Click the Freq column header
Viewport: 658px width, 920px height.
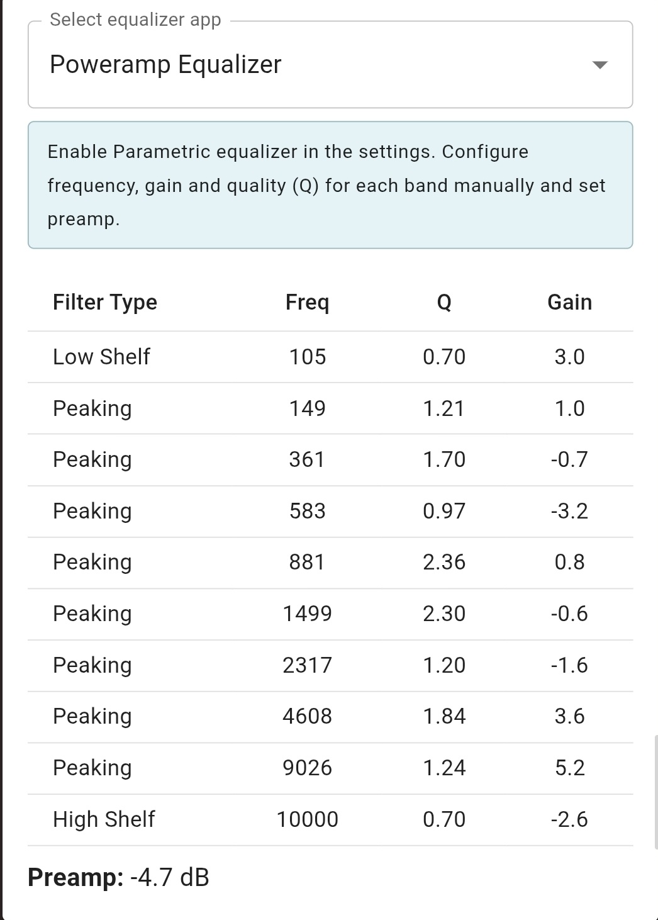pyautogui.click(x=307, y=303)
